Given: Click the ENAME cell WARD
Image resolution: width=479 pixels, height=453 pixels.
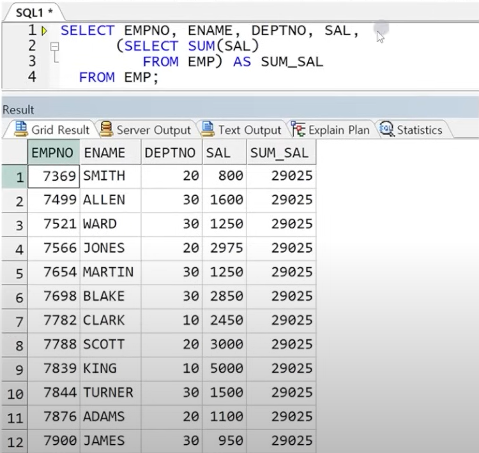Looking at the screenshot, I should point(110,224).
